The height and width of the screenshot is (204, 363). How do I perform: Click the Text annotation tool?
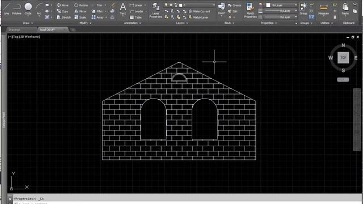(123, 9)
